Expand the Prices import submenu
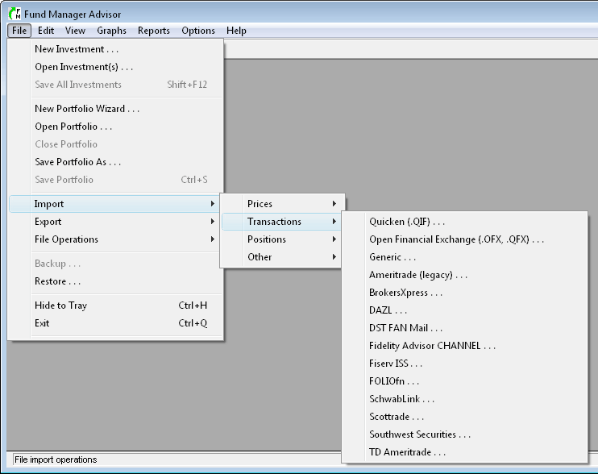 point(282,204)
